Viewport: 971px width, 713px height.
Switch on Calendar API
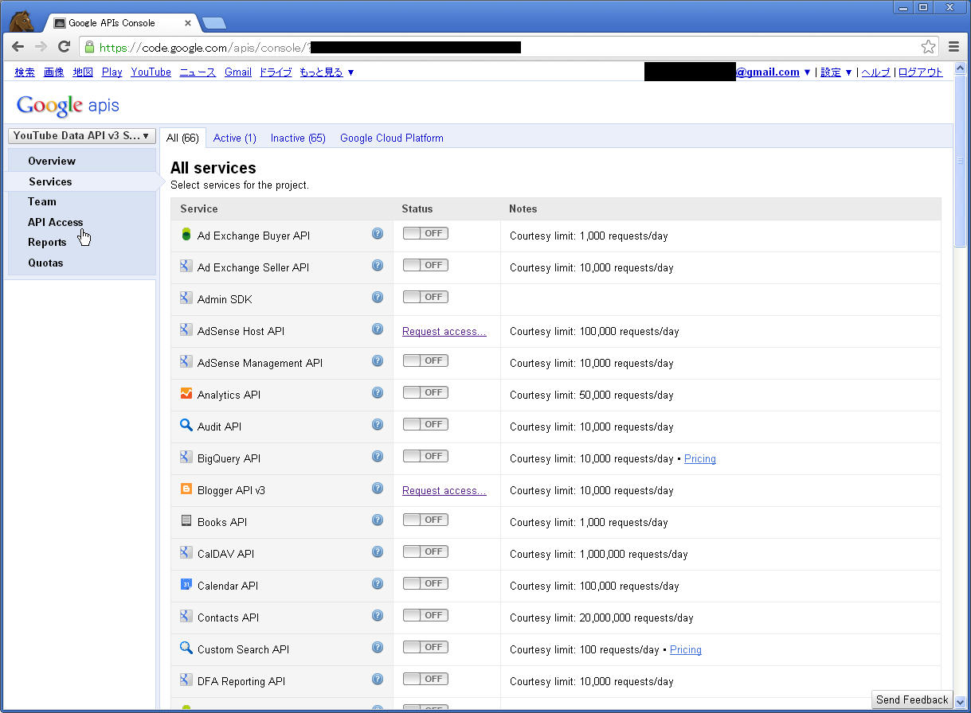point(425,583)
